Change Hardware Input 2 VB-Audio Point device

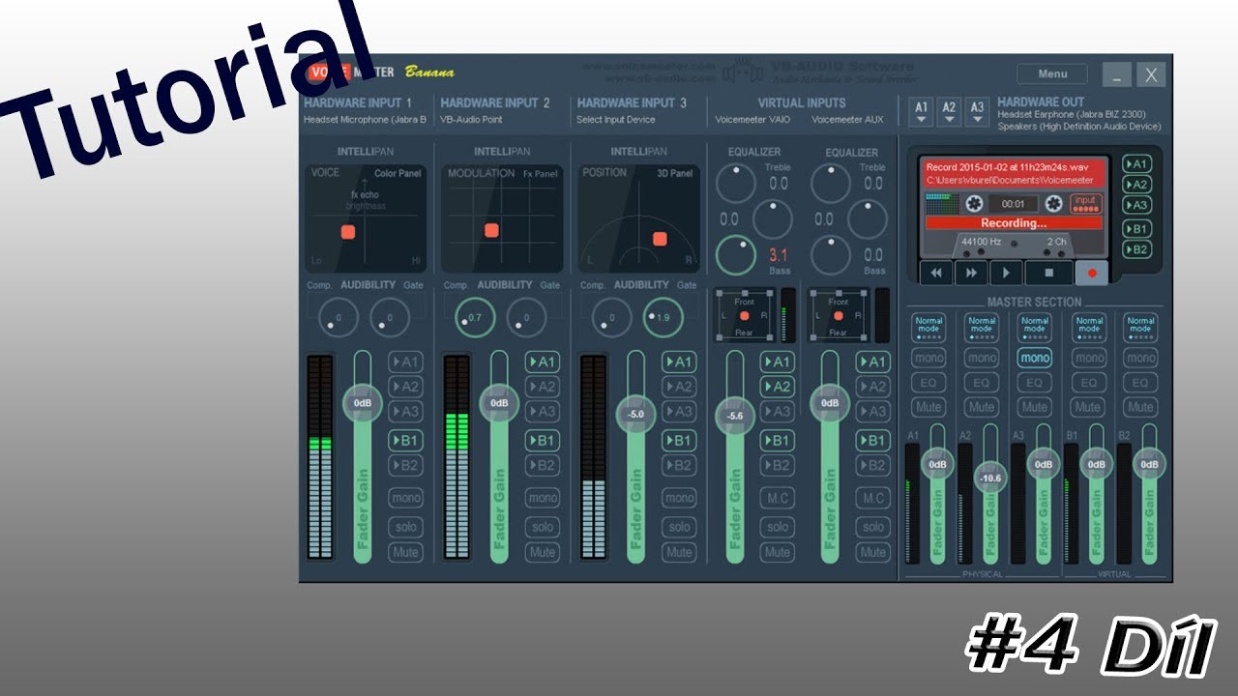(472, 120)
